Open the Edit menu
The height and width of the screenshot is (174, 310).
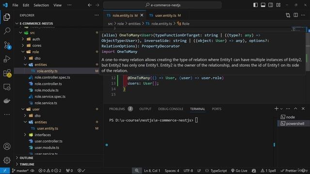(26, 5)
